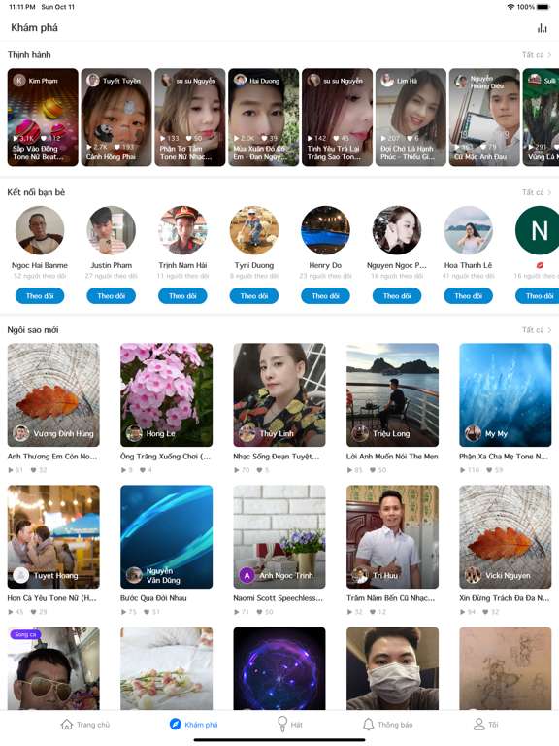This screenshot has width=559, height=746.
Task: Open Tyni Duong's avatar
Action: click(254, 230)
